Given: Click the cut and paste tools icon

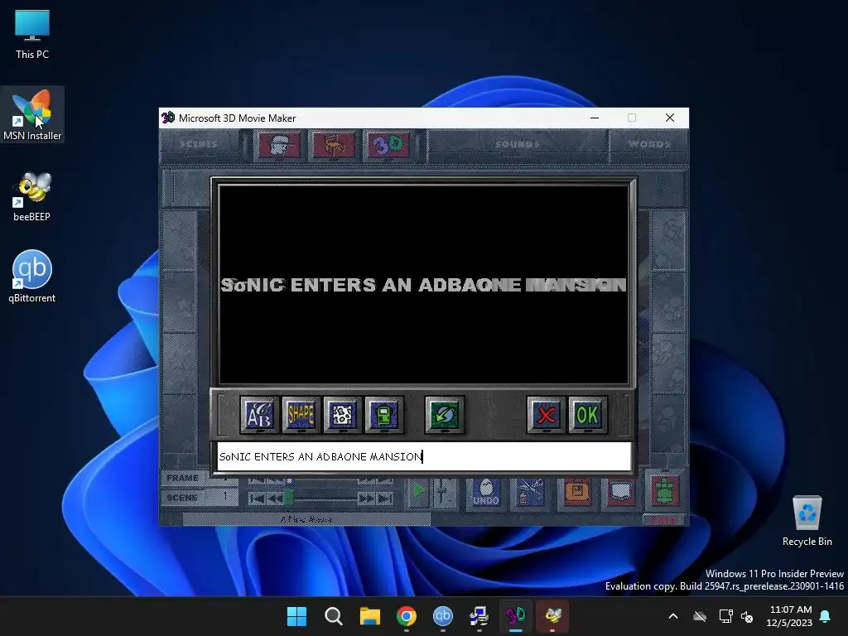Looking at the screenshot, I should click(x=530, y=493).
